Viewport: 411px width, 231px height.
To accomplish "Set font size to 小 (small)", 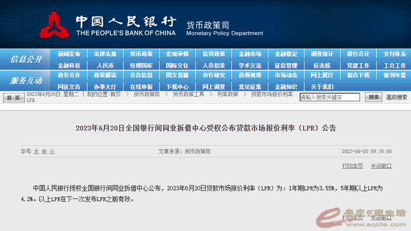I will (52, 152).
